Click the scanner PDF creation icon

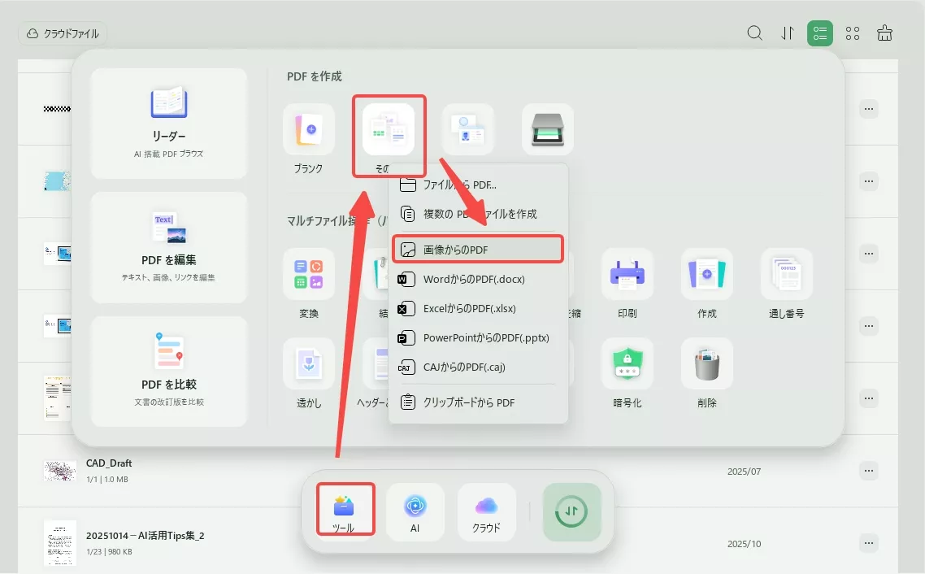click(x=548, y=130)
